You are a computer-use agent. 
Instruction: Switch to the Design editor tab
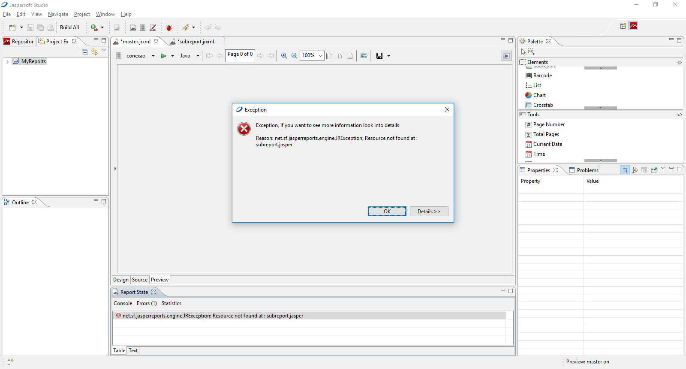click(x=121, y=280)
